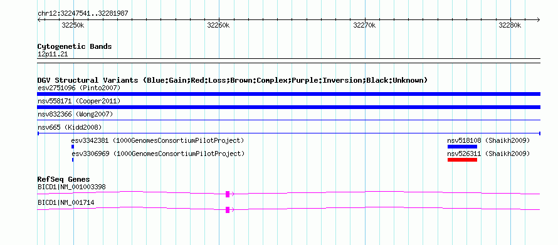
Task: Click the small blue esv3342381 marker
Action: [x=73, y=147]
